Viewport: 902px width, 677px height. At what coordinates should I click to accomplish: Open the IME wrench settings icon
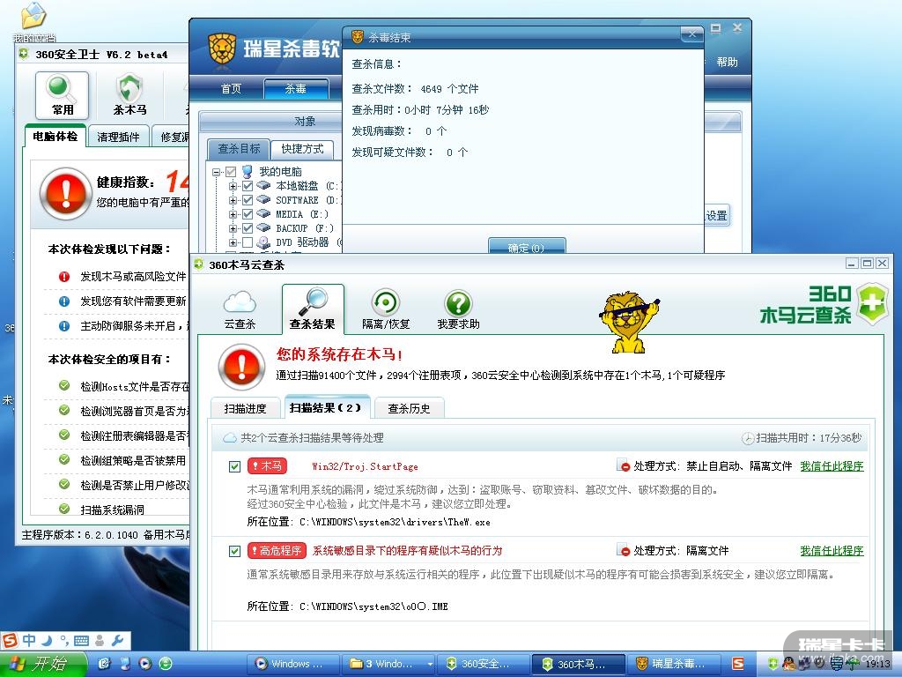pyautogui.click(x=118, y=640)
